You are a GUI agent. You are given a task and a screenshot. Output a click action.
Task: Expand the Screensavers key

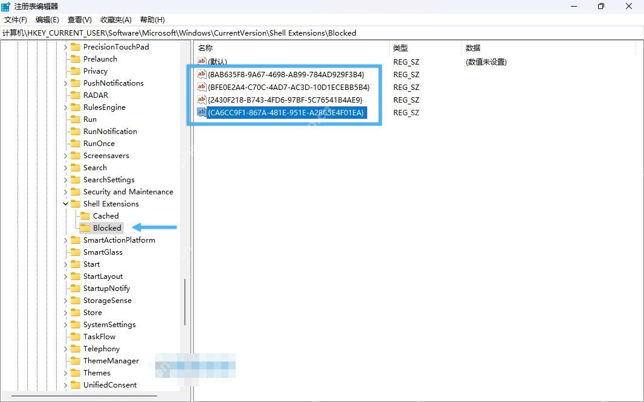coord(65,156)
